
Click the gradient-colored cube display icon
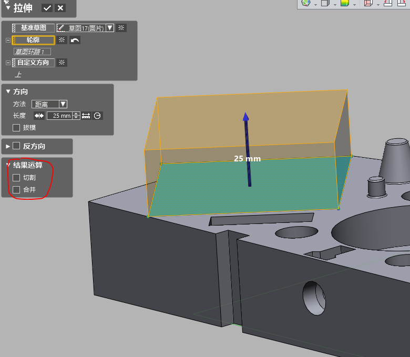(x=345, y=4)
